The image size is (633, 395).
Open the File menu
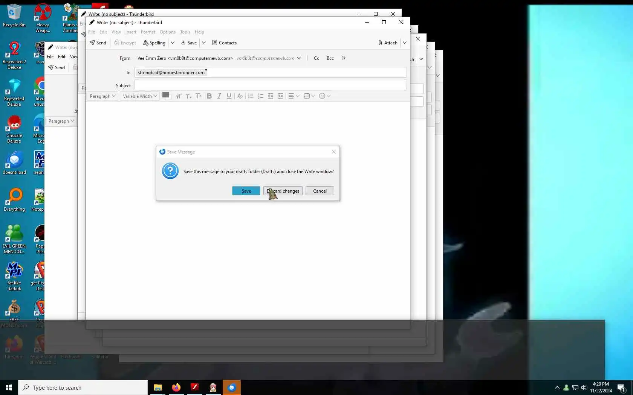tap(92, 32)
